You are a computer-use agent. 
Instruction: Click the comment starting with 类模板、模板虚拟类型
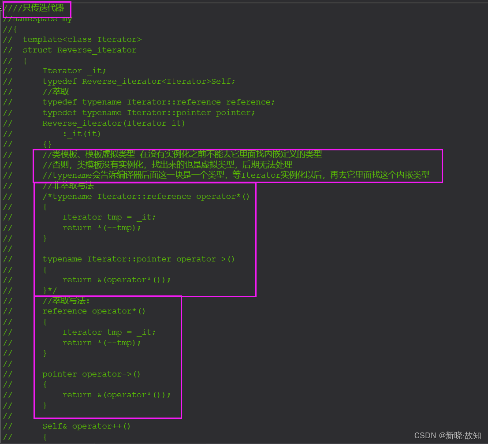click(x=182, y=154)
